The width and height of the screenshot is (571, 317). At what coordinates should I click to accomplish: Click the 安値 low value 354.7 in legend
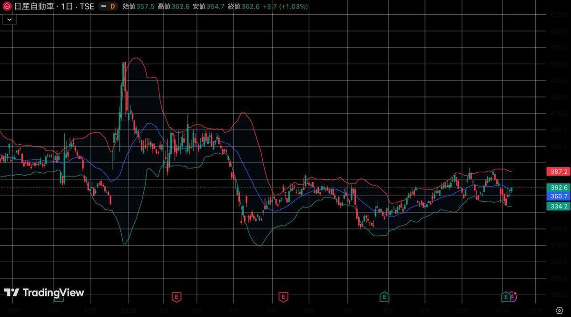(216, 7)
